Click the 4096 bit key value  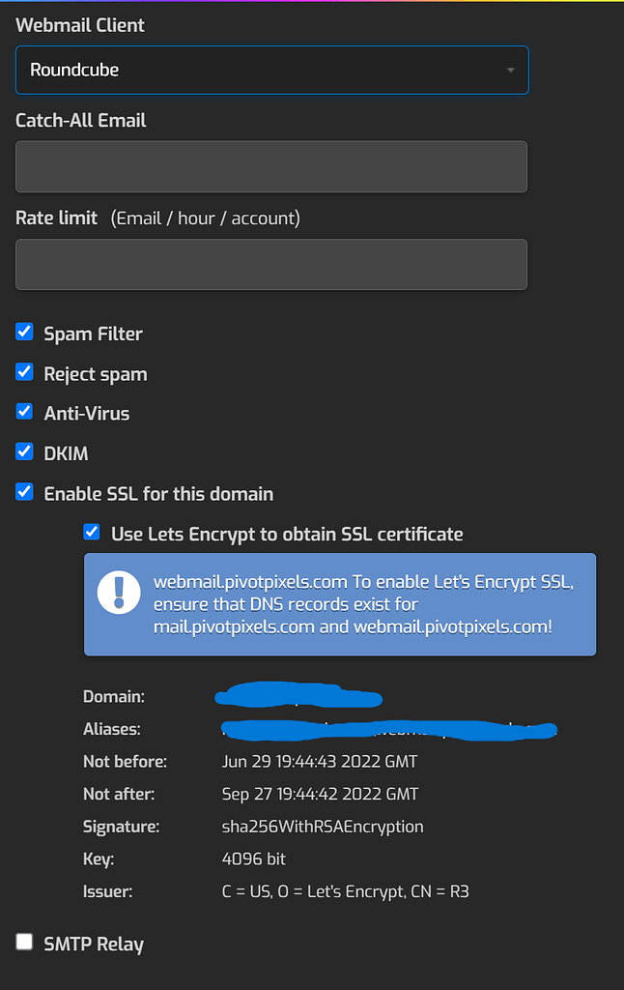pos(254,858)
